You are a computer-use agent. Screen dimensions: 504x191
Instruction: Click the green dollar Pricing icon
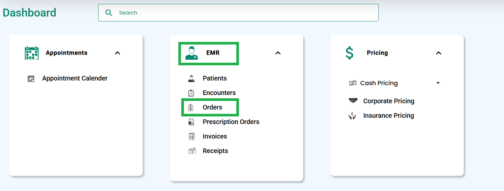point(349,53)
